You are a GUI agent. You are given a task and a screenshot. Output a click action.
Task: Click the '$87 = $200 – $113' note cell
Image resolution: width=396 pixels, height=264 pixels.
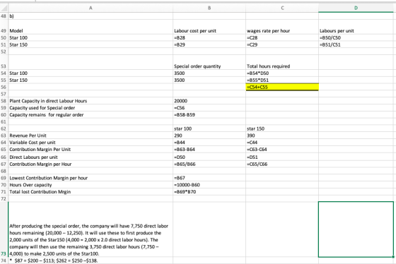coord(91,260)
